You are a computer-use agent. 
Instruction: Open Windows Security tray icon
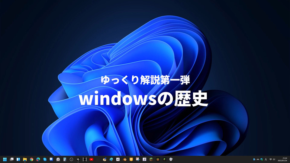pyautogui.click(x=262, y=159)
